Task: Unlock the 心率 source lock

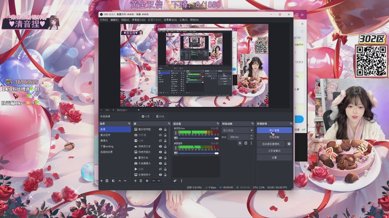Action: click(x=165, y=141)
